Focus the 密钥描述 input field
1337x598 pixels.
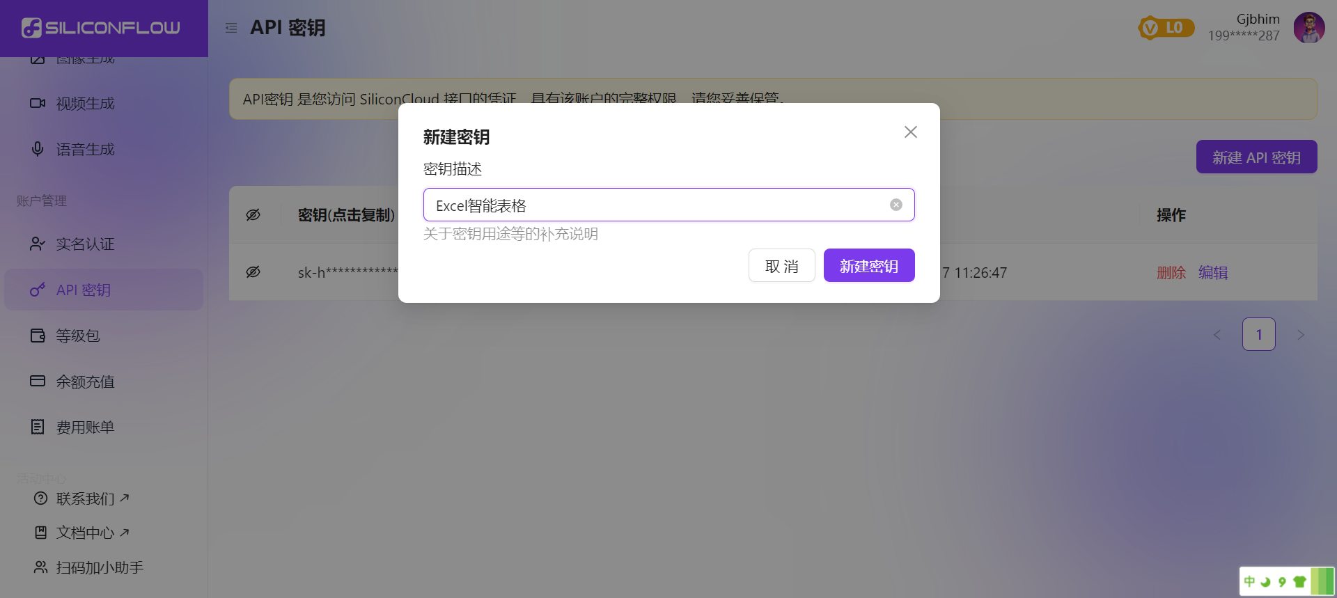[x=668, y=205]
